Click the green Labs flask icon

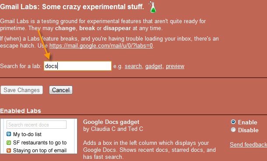153,7
